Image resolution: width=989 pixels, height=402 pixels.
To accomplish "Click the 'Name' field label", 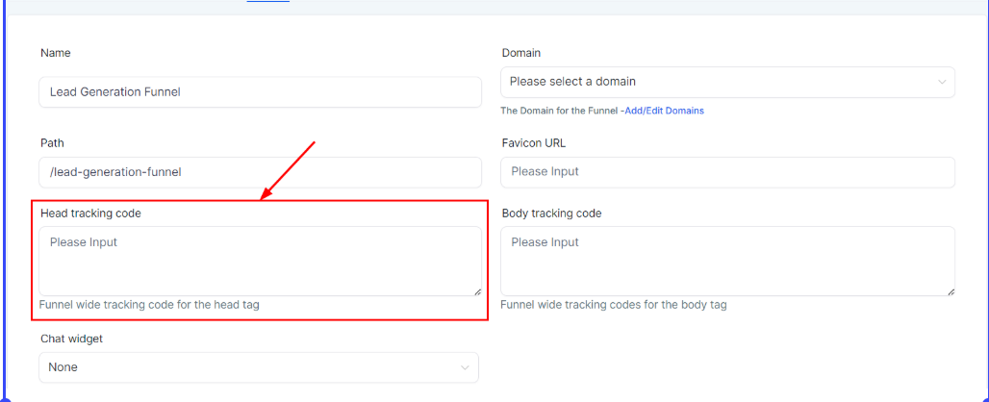I will [x=56, y=53].
